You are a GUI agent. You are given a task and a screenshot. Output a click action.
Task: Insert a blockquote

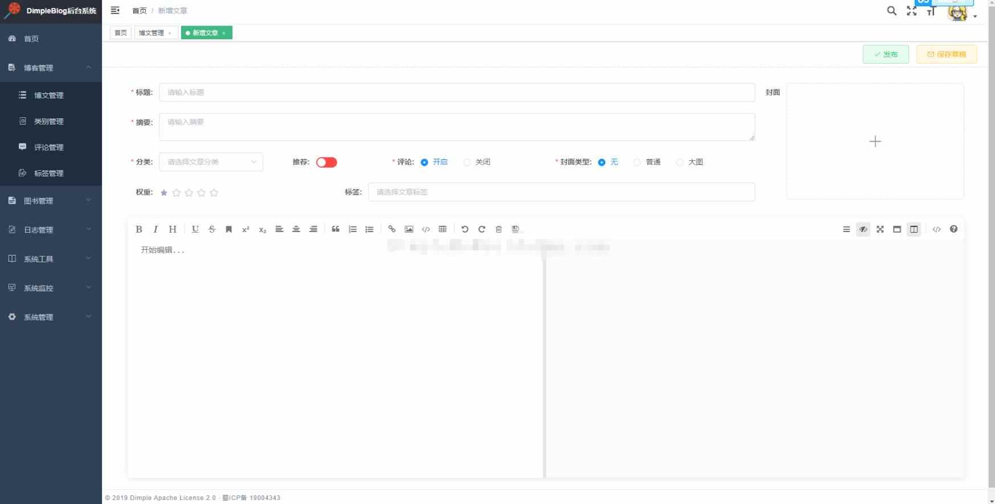point(335,229)
